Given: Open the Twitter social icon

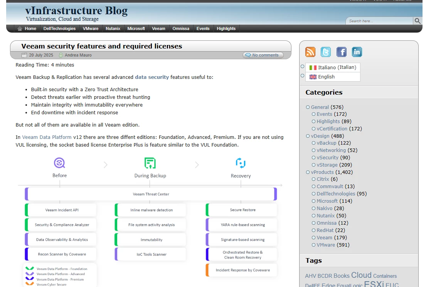Looking at the screenshot, I should point(326,52).
